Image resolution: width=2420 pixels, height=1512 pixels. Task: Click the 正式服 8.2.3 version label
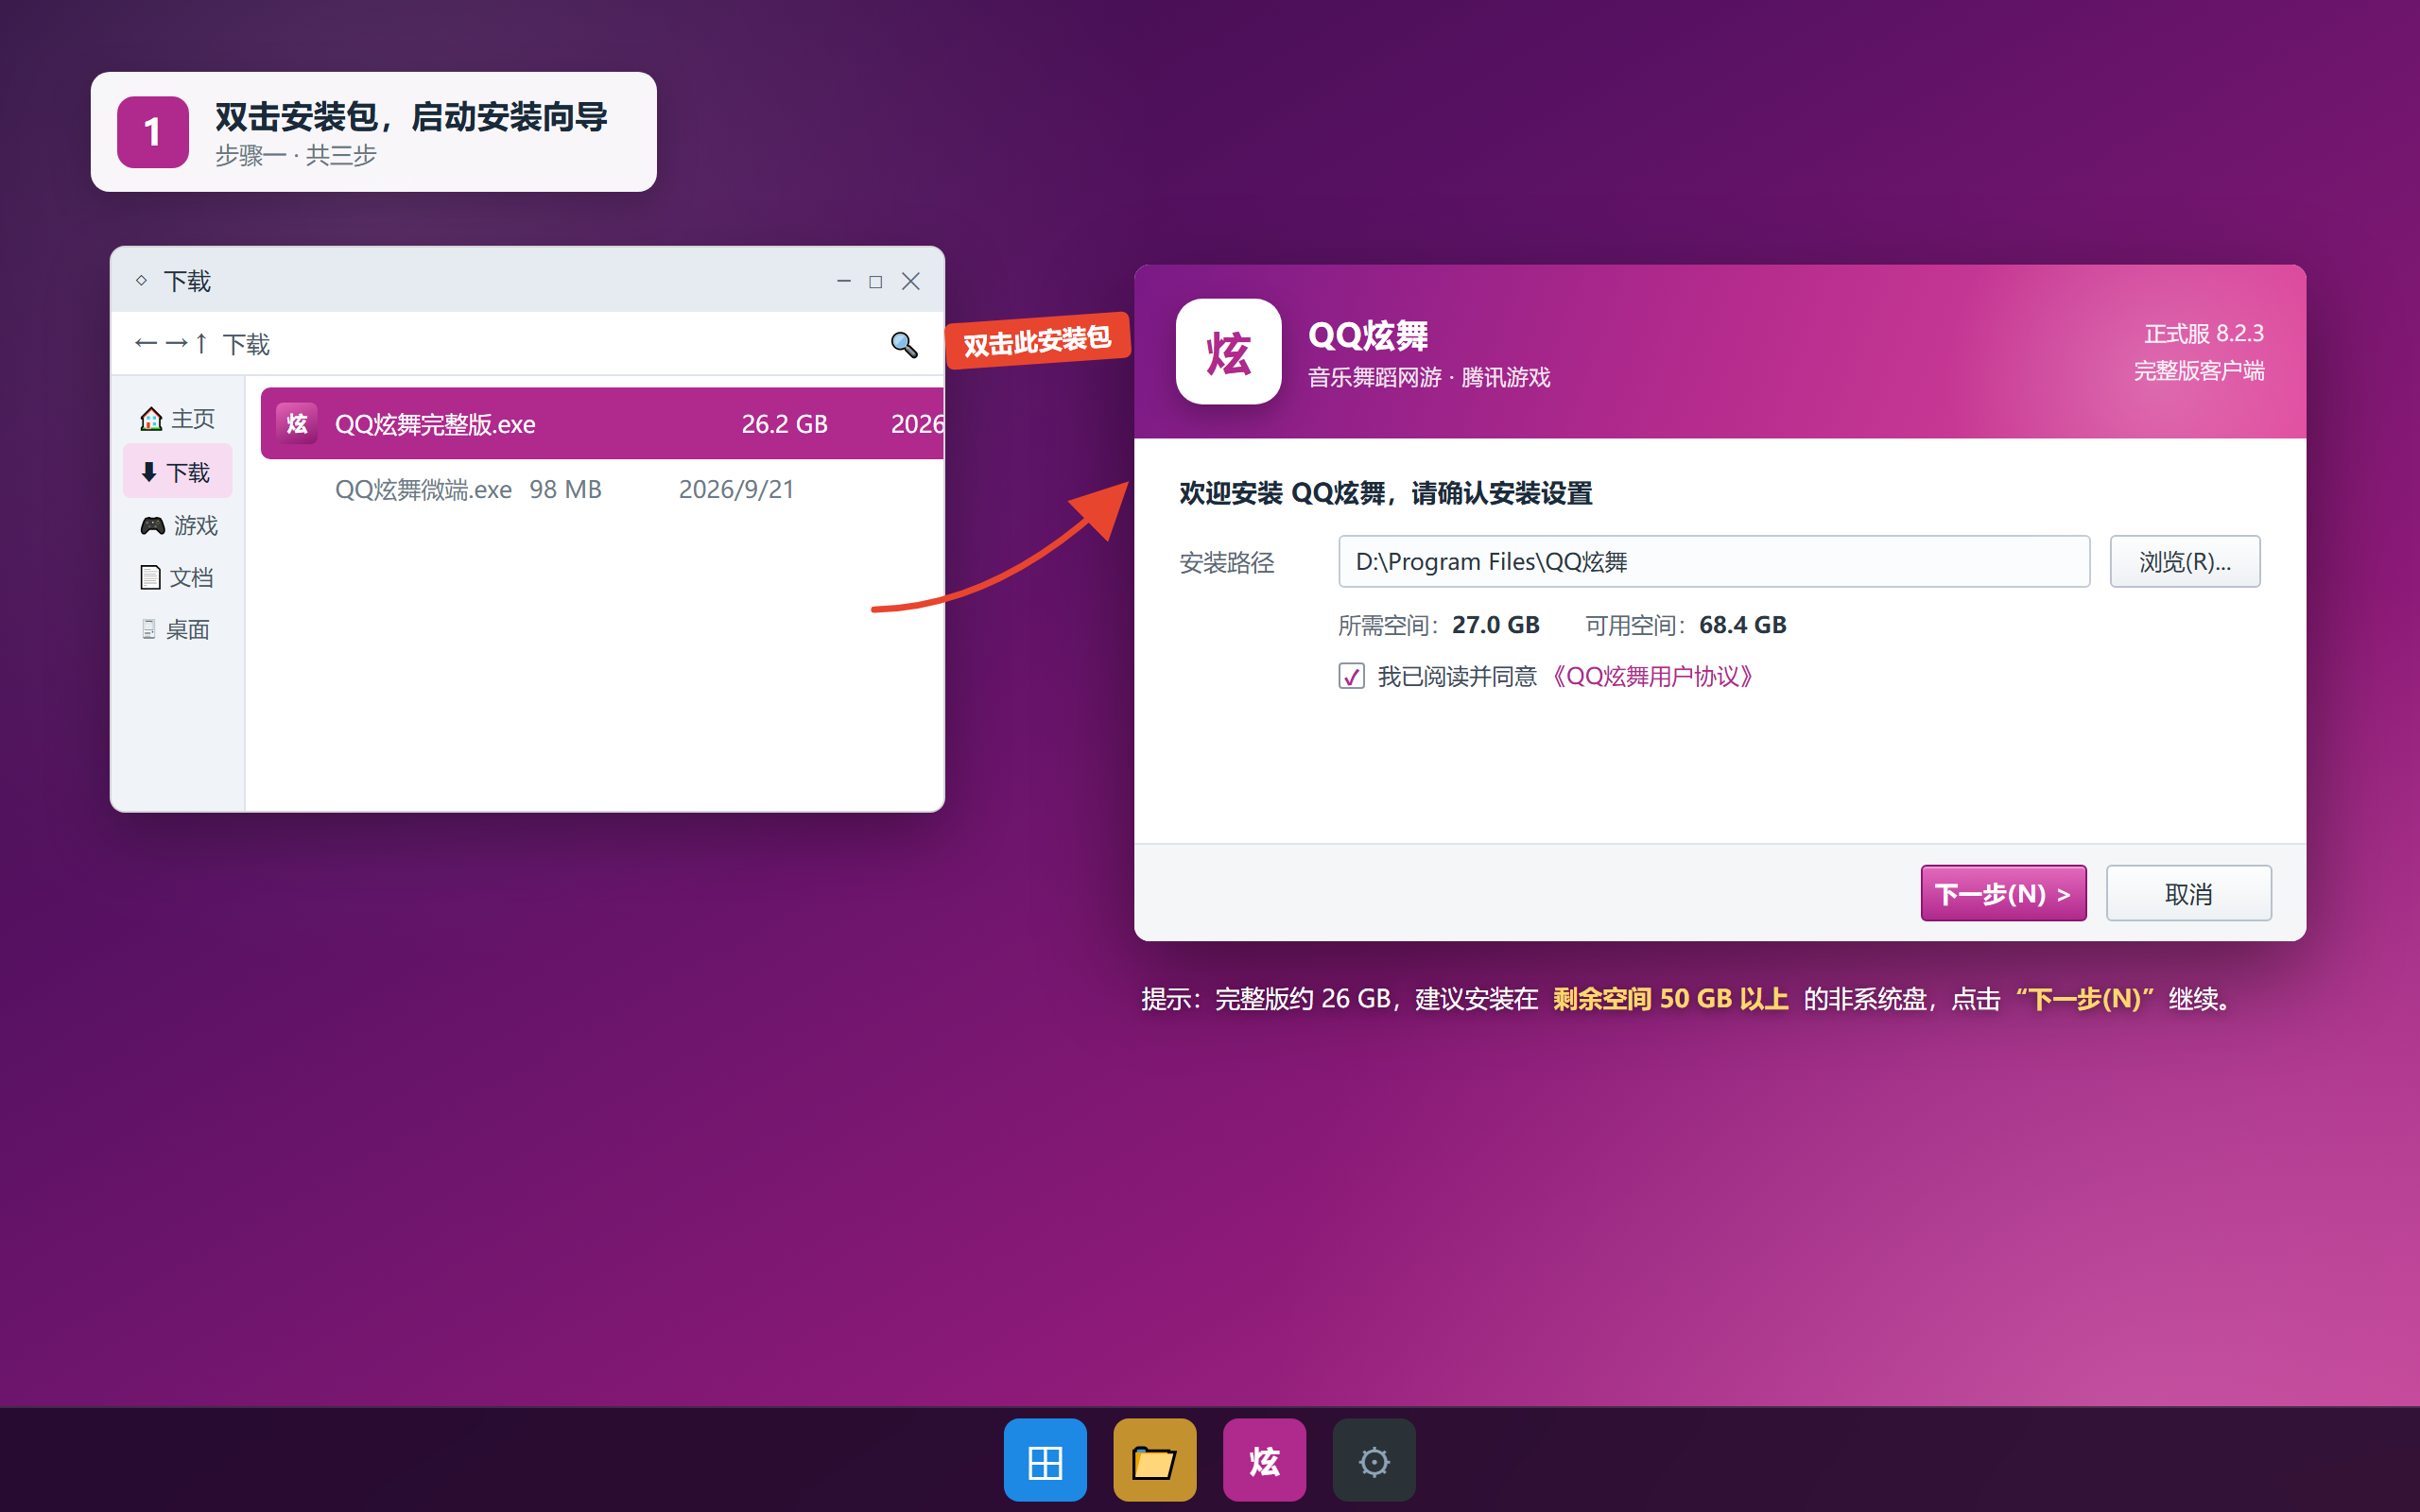(2203, 333)
